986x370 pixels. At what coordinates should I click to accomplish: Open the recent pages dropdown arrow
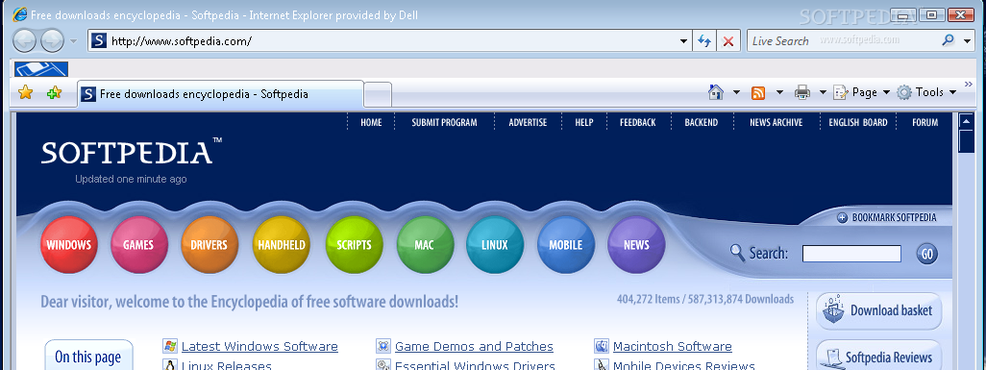[73, 41]
